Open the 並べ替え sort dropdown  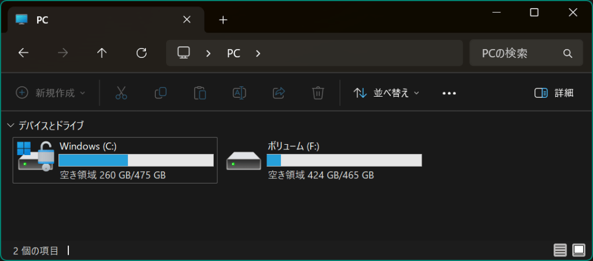coord(386,93)
